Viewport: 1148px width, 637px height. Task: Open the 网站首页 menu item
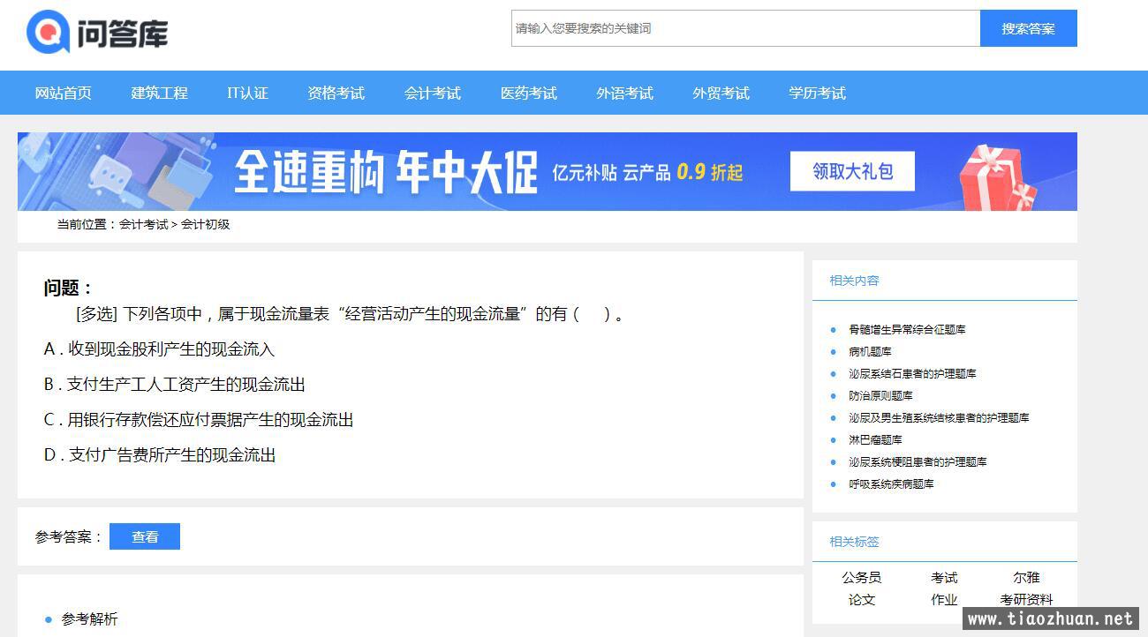[63, 93]
